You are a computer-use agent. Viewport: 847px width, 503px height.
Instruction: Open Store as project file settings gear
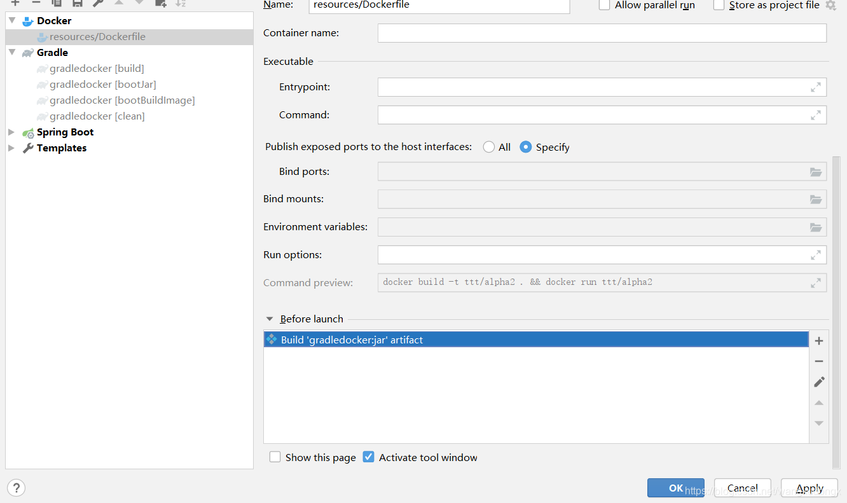click(x=830, y=5)
